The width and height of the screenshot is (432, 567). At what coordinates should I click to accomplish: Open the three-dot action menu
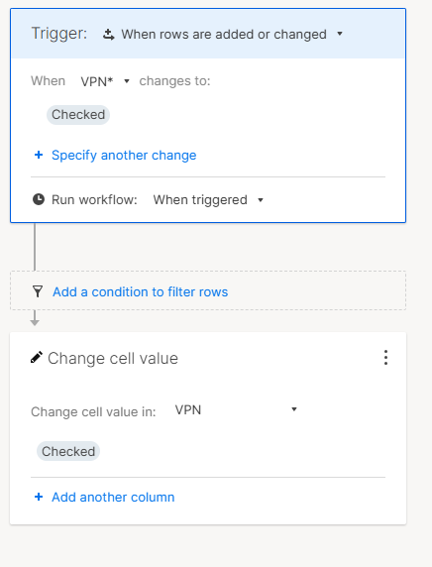[385, 357]
